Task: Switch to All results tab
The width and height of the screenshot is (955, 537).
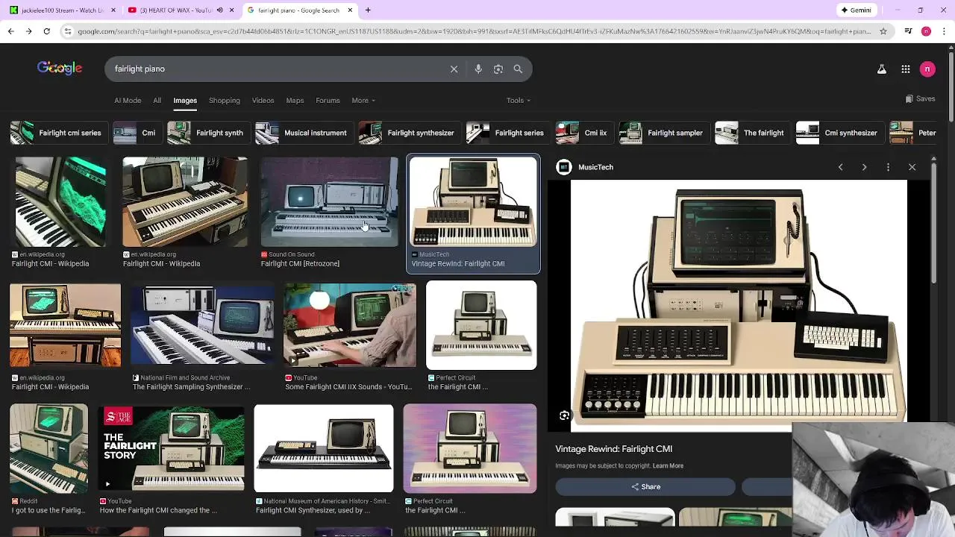Action: click(157, 100)
